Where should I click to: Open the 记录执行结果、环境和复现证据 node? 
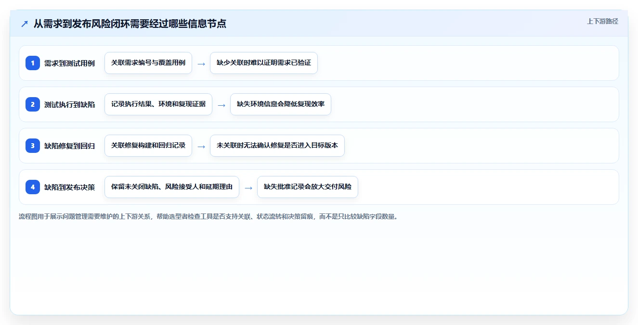click(158, 104)
